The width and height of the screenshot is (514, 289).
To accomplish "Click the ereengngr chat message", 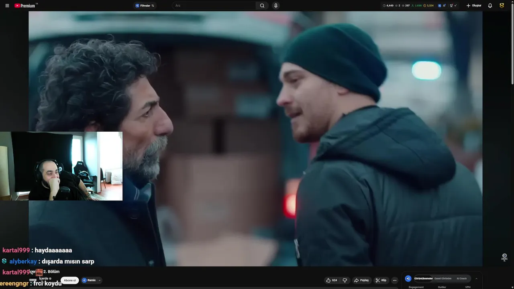I will point(31,283).
